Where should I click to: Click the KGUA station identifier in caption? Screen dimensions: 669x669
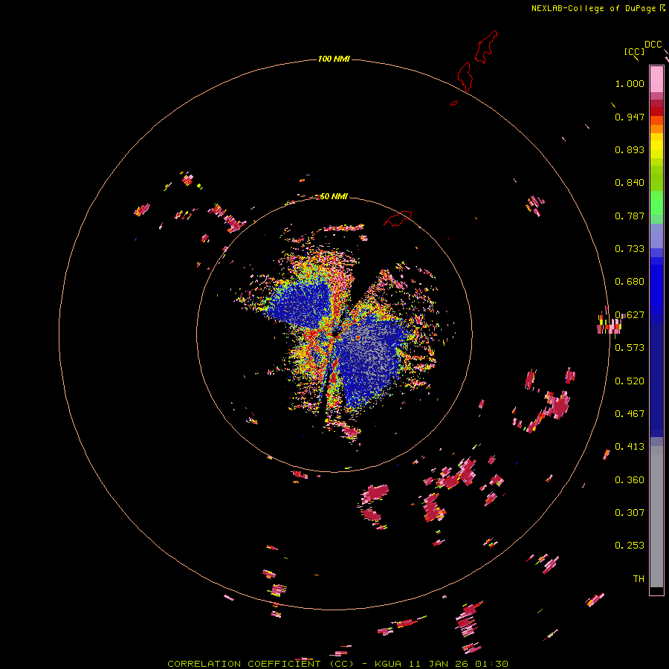(388, 664)
